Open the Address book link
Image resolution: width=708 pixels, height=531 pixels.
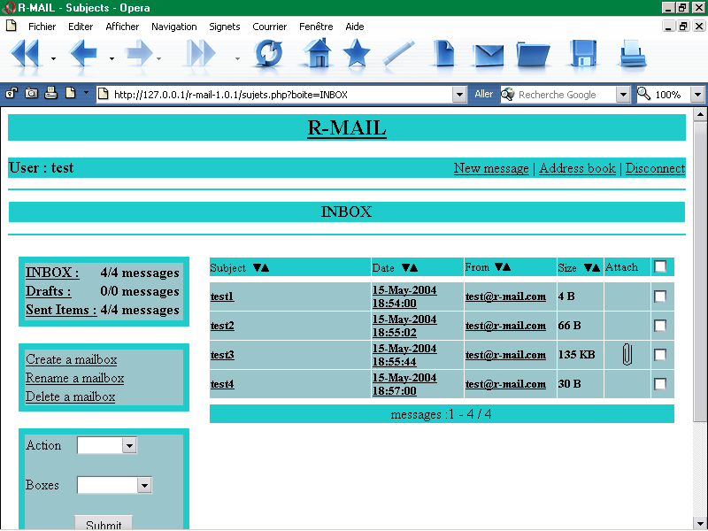[x=577, y=168]
